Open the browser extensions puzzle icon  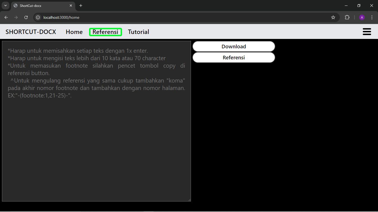(x=347, y=17)
